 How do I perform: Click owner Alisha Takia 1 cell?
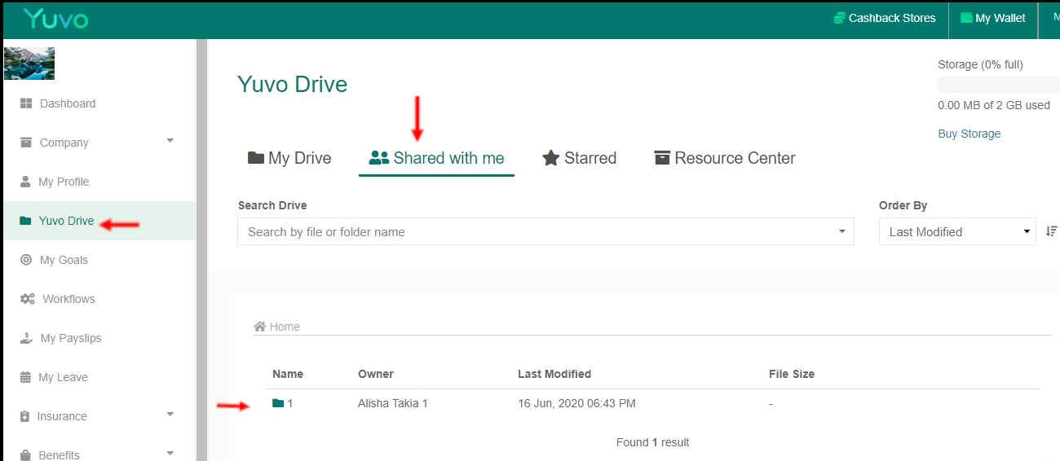click(x=393, y=403)
